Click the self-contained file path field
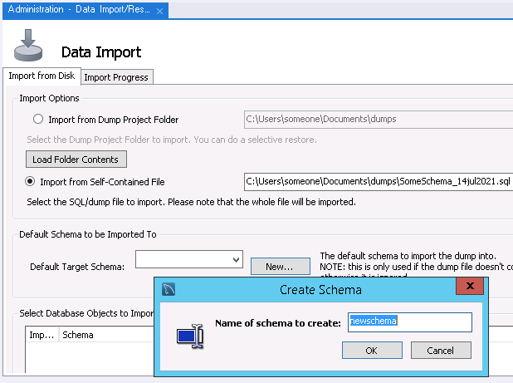Screen dimensions: 513x383 click(x=378, y=181)
